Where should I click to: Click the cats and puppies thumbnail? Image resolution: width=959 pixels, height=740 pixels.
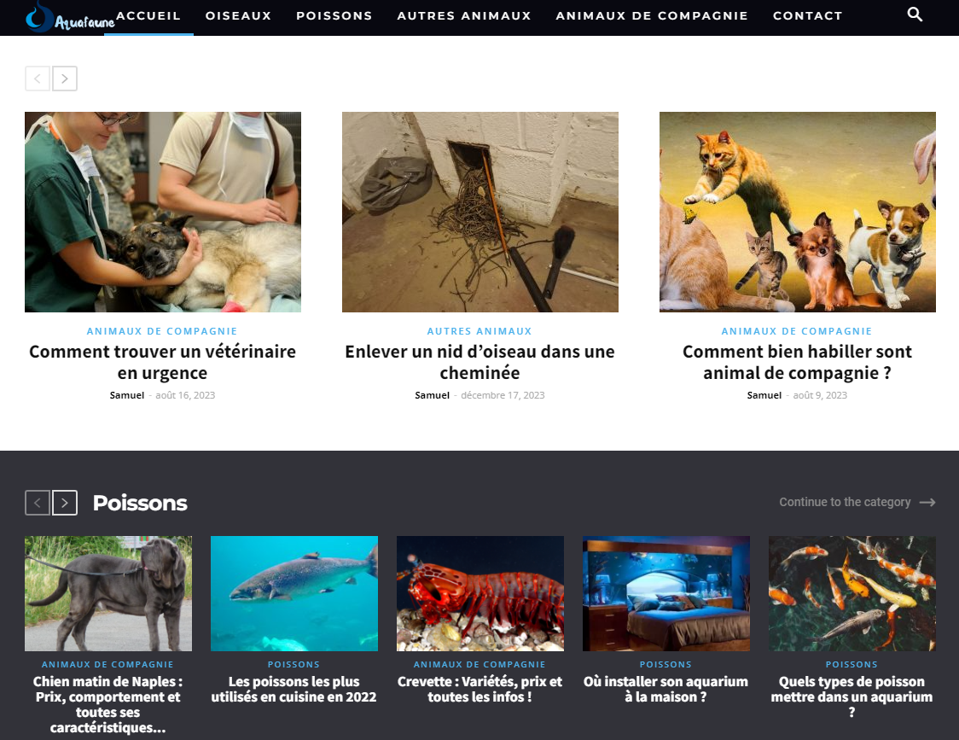(x=798, y=212)
